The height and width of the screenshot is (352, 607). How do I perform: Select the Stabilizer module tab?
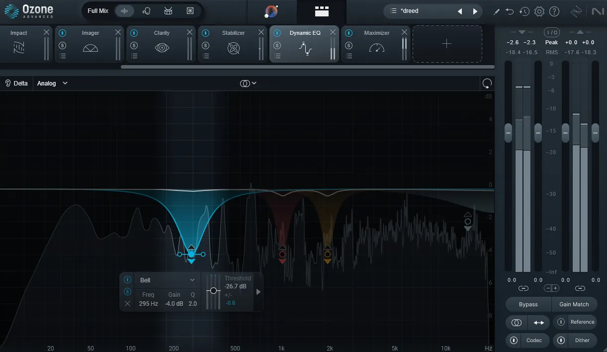click(233, 44)
